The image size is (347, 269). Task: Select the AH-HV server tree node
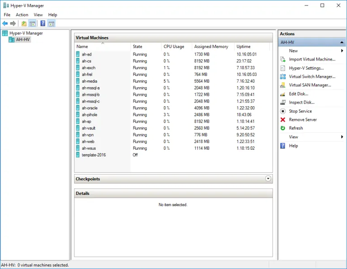click(23, 40)
